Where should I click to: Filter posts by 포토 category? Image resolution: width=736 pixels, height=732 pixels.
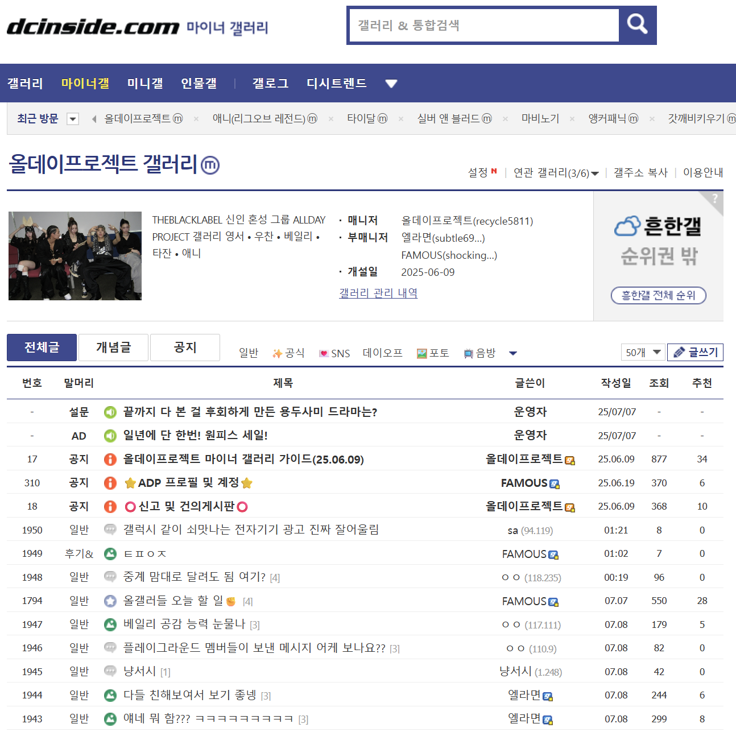[433, 353]
